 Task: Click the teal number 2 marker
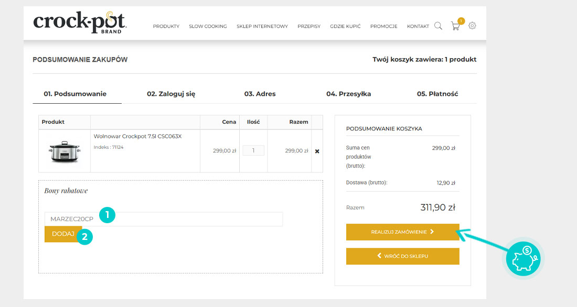coord(84,236)
